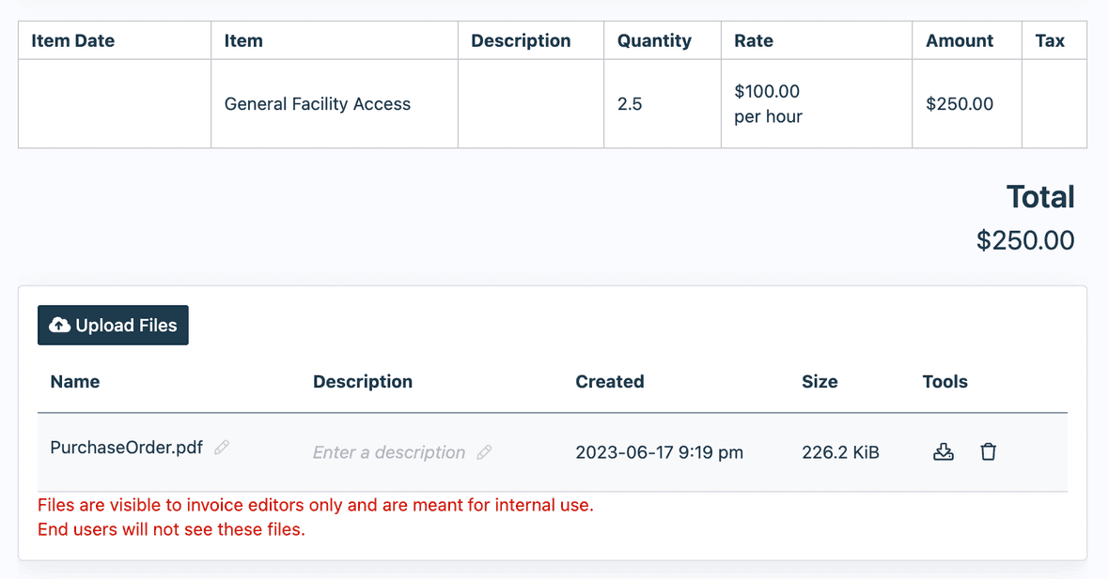Select the 'Enter a description' input field

(x=388, y=452)
